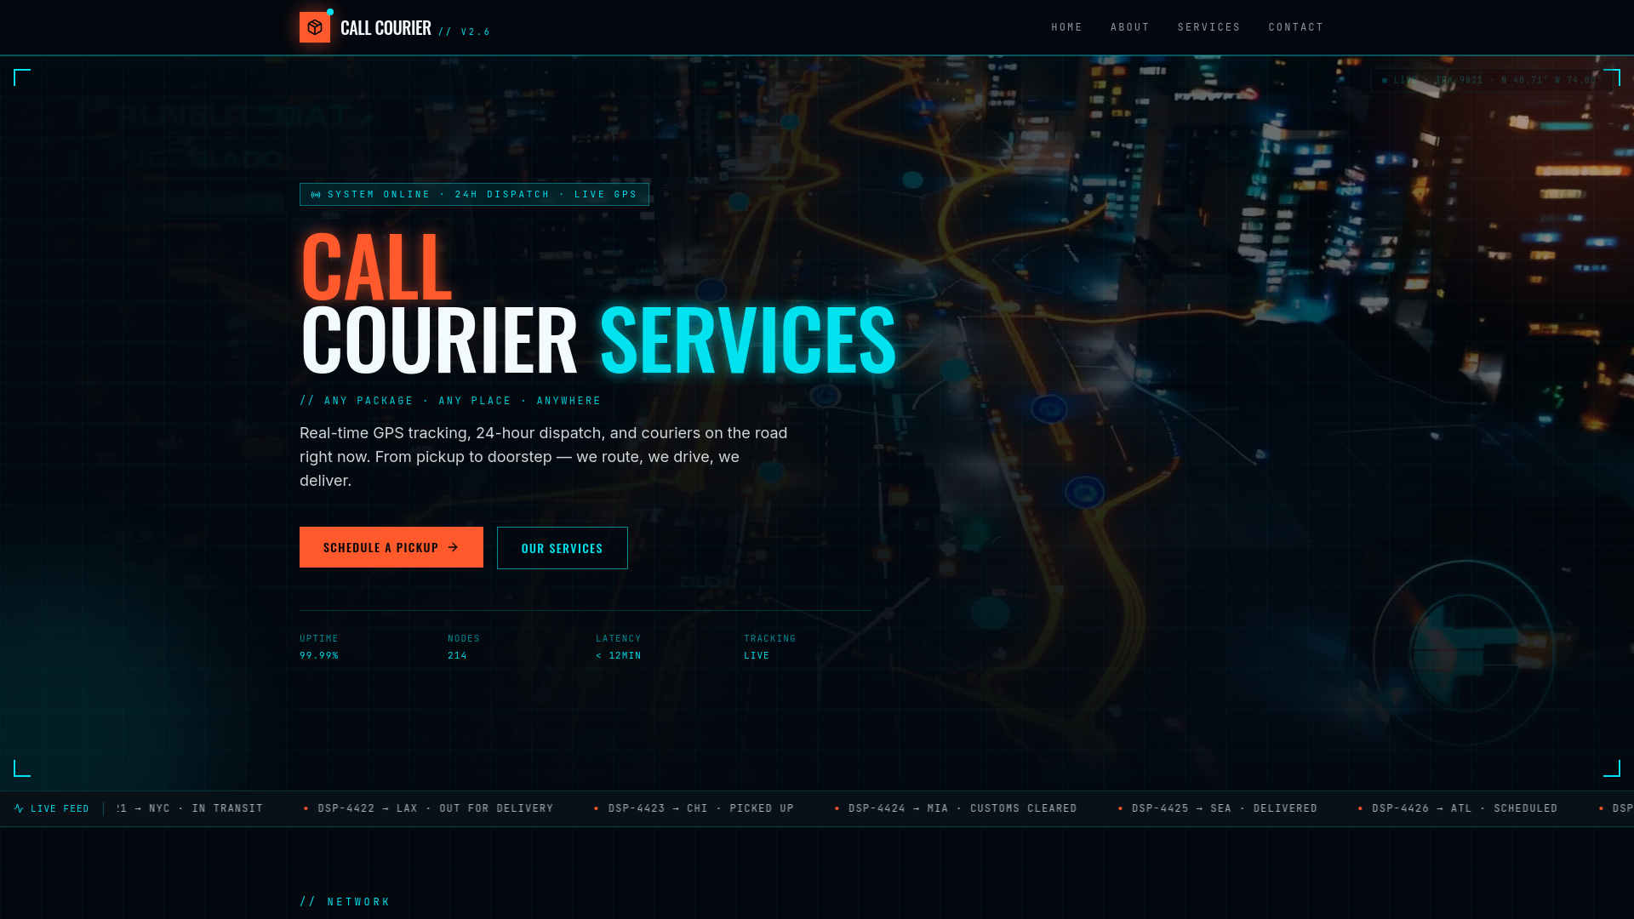Click the // NETWORK section label
The image size is (1634, 919).
345,902
